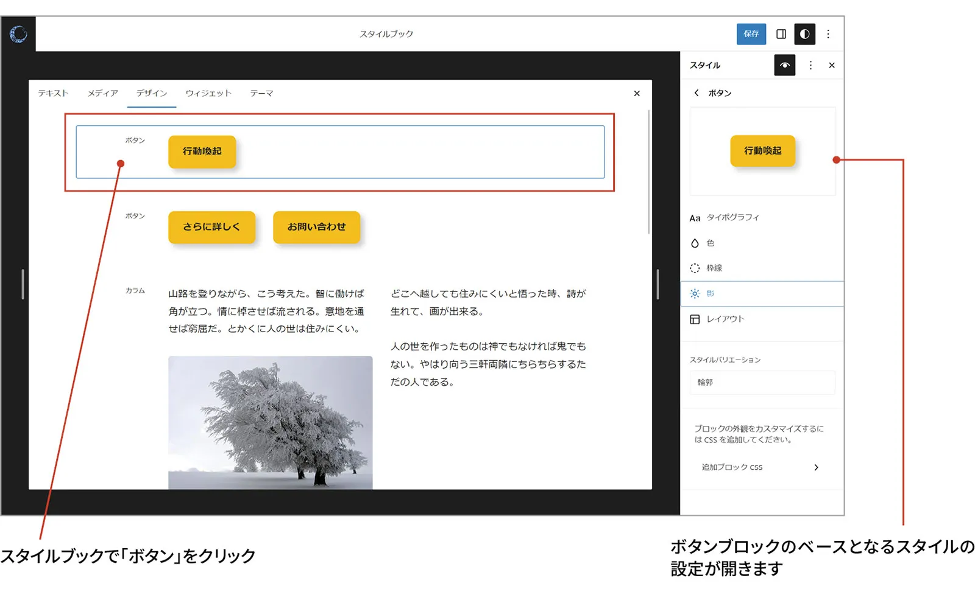Click the Aa typography icon
This screenshot has height=595, width=975.
[x=694, y=217]
